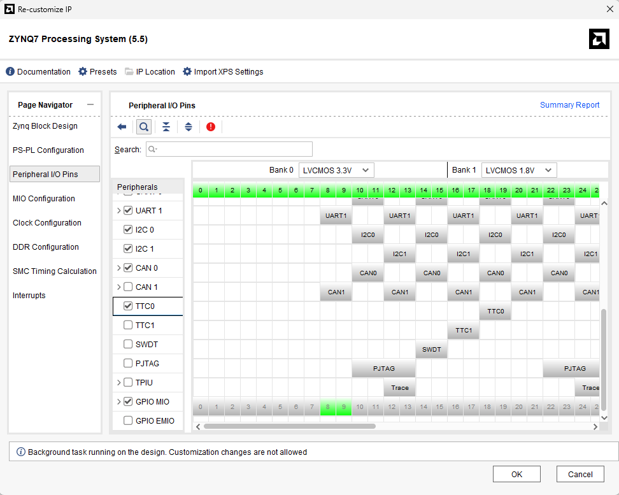Click the back arrow toolbar icon

[122, 127]
